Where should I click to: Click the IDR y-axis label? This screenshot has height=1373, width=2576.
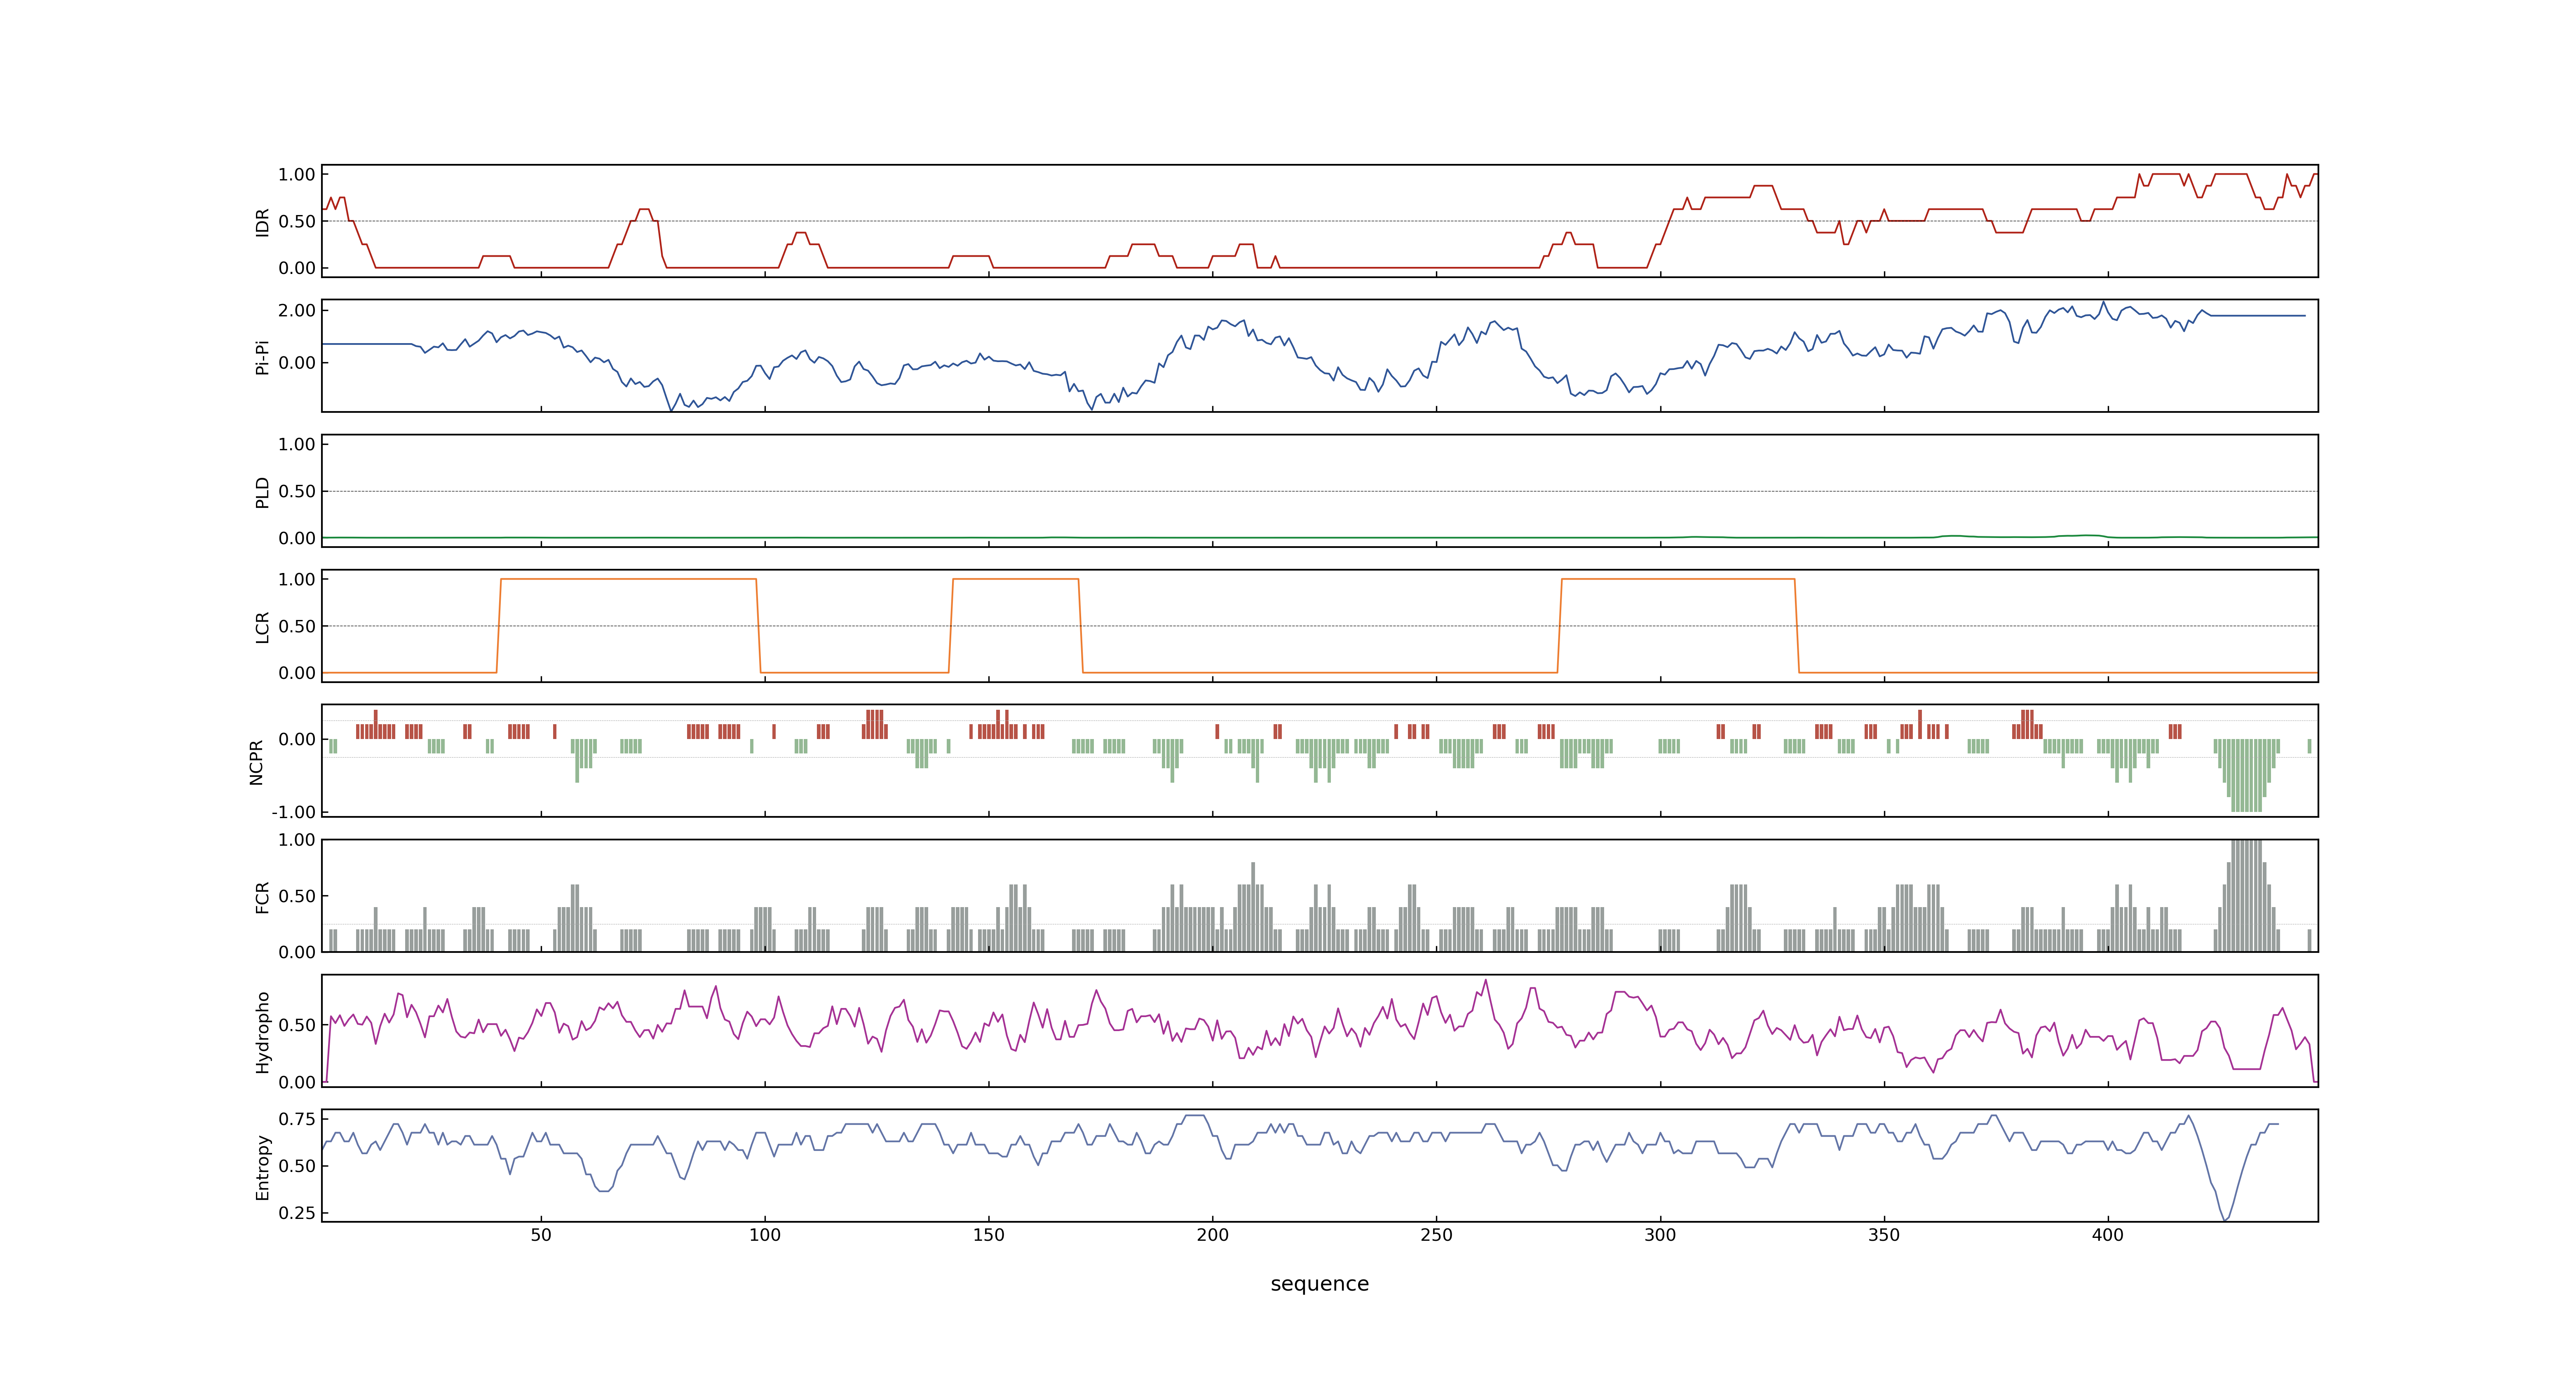click(263, 222)
